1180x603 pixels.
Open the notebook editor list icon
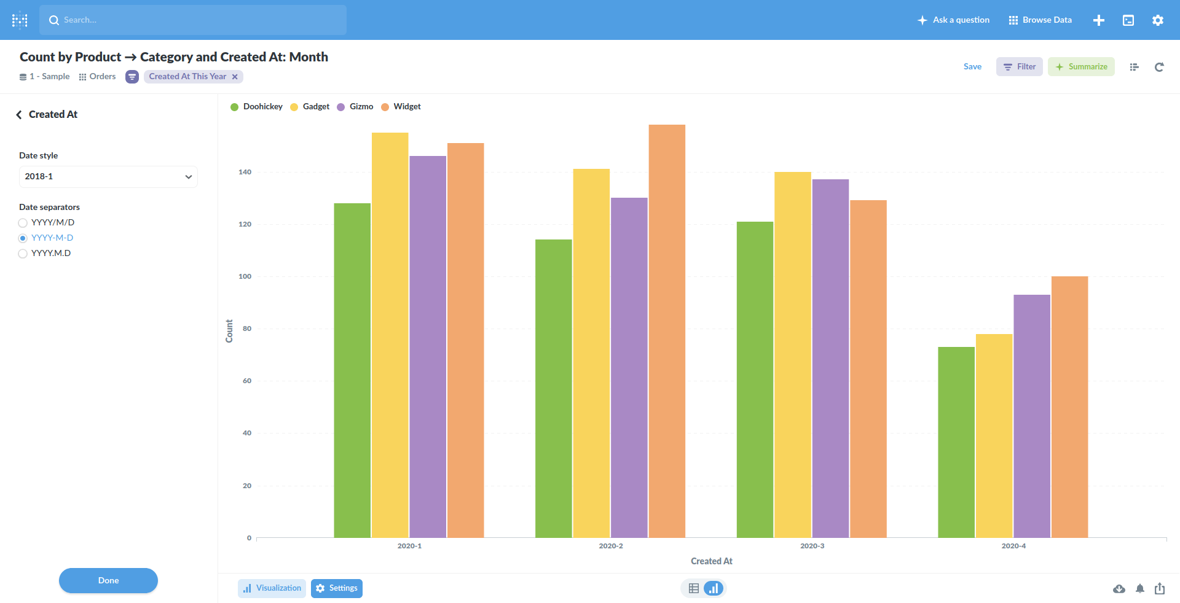(1134, 67)
